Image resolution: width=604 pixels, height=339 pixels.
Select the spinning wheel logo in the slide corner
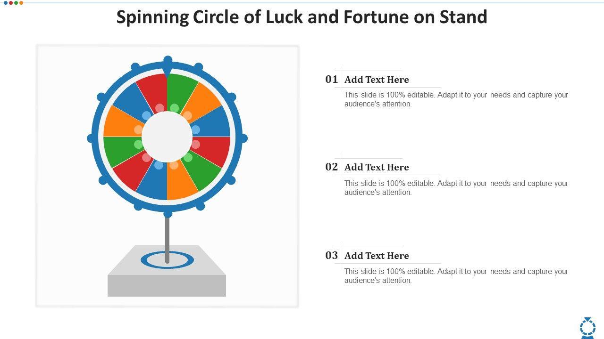click(x=587, y=327)
